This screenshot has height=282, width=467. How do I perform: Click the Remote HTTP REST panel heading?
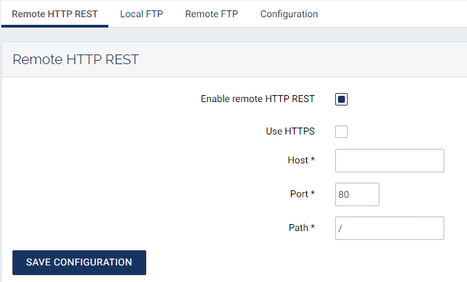pos(76,59)
